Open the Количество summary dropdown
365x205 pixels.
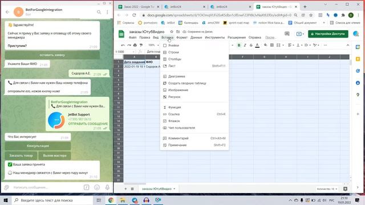[x=327, y=189]
